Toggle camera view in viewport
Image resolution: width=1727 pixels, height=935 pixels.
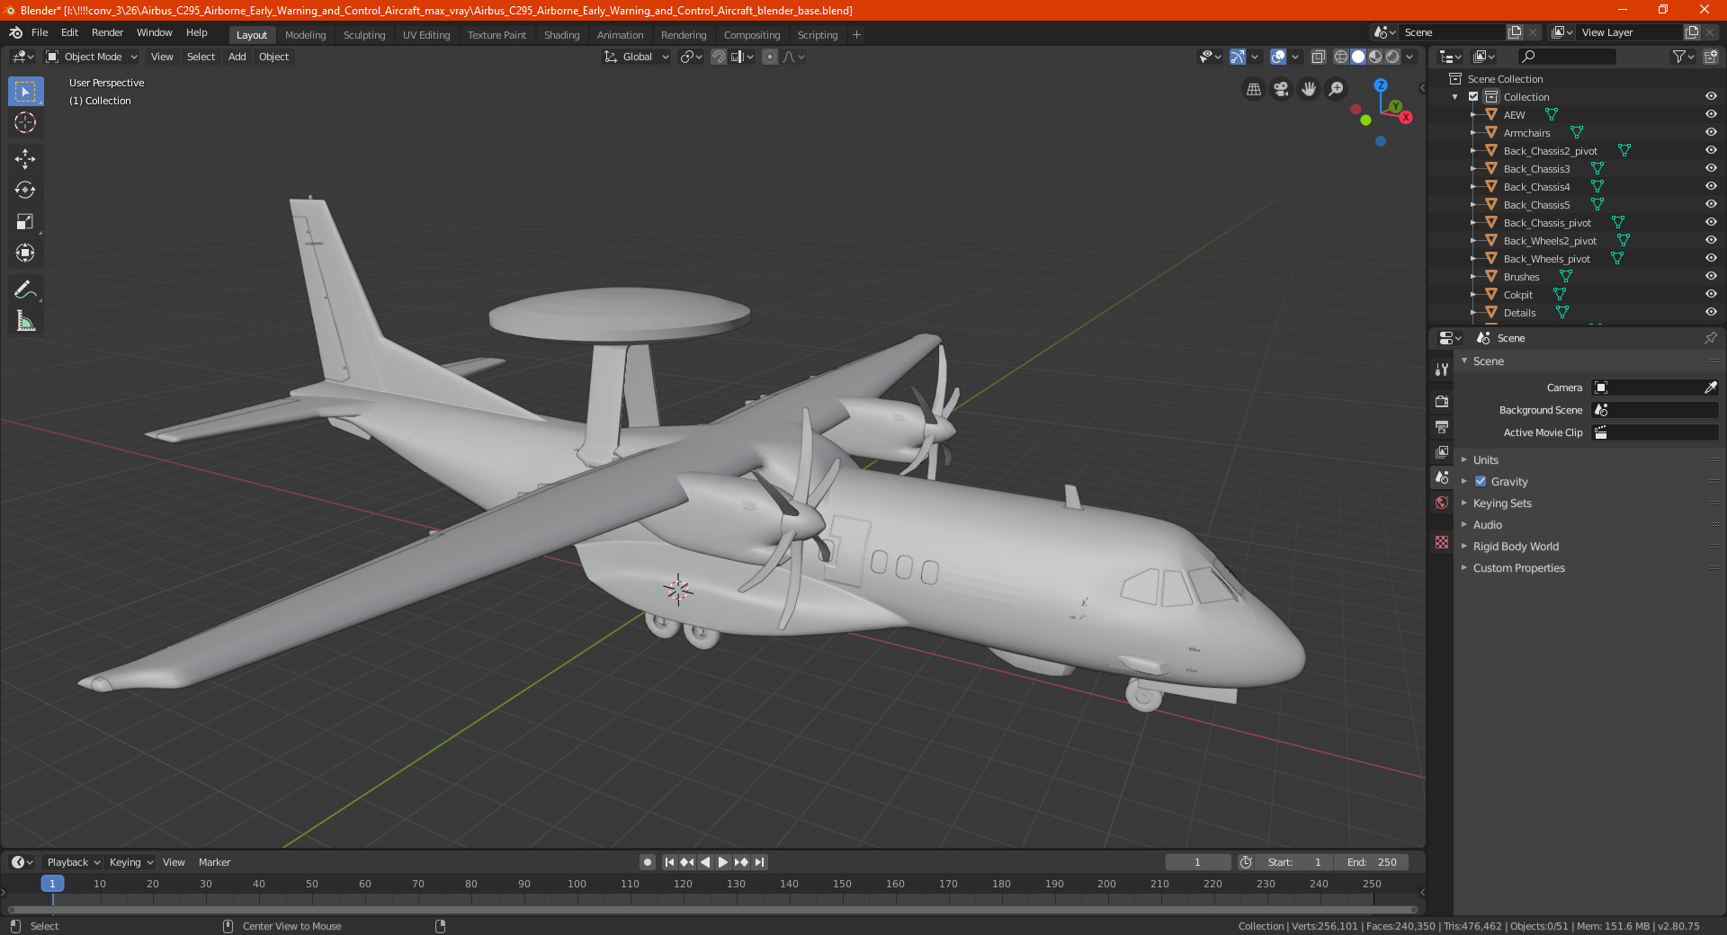tap(1281, 89)
